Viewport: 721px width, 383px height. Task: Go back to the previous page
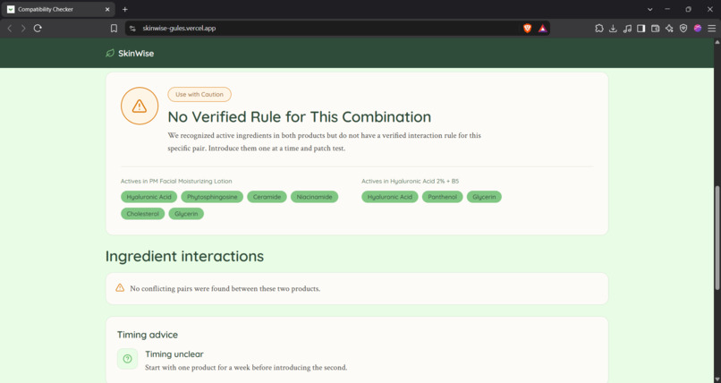10,29
